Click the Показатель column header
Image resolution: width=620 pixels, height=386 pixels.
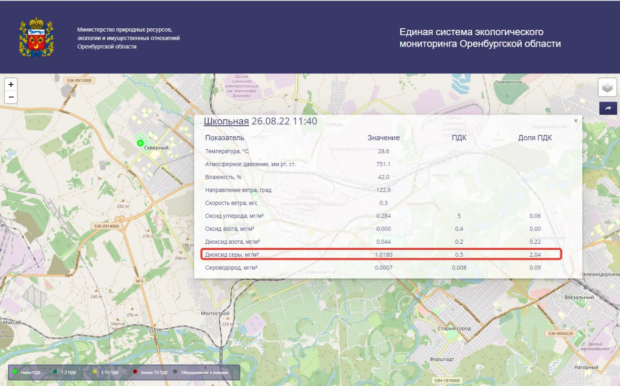pyautogui.click(x=225, y=138)
